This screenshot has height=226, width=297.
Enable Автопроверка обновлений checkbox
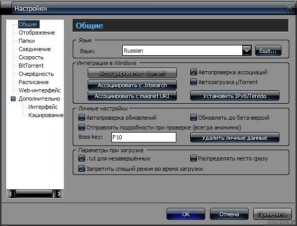(81, 118)
